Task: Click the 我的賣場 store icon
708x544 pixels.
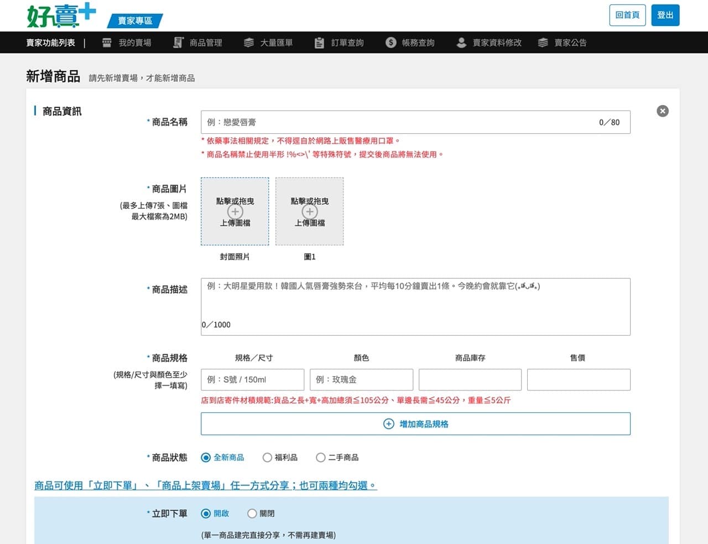Action: (x=107, y=43)
